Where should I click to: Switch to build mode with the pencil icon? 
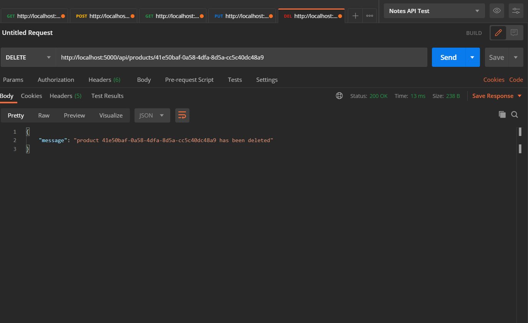click(x=498, y=33)
